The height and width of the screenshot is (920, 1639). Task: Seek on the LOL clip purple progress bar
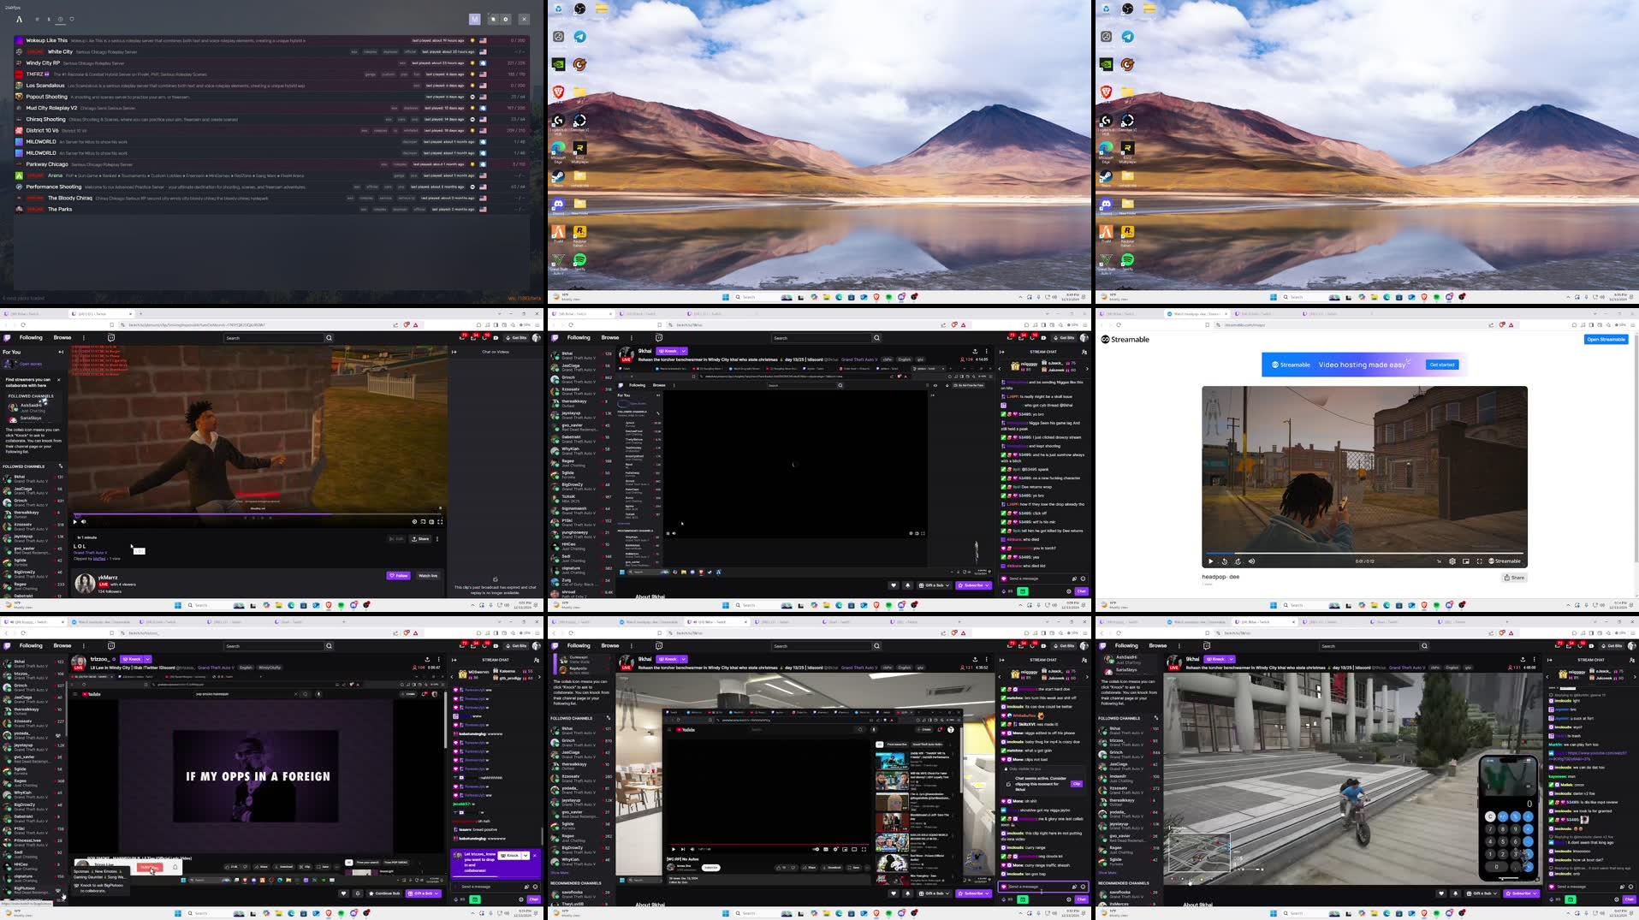click(257, 515)
